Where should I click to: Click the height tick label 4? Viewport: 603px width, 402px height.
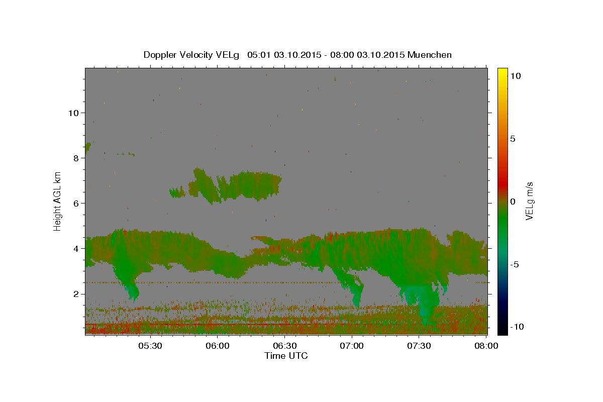[76, 248]
